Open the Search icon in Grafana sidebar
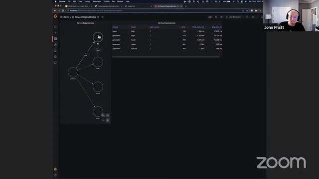319x179 pixels. [55, 27]
